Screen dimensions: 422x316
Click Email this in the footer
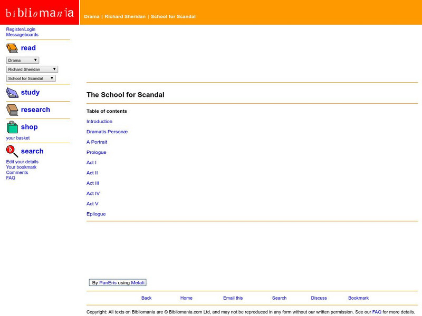click(233, 298)
